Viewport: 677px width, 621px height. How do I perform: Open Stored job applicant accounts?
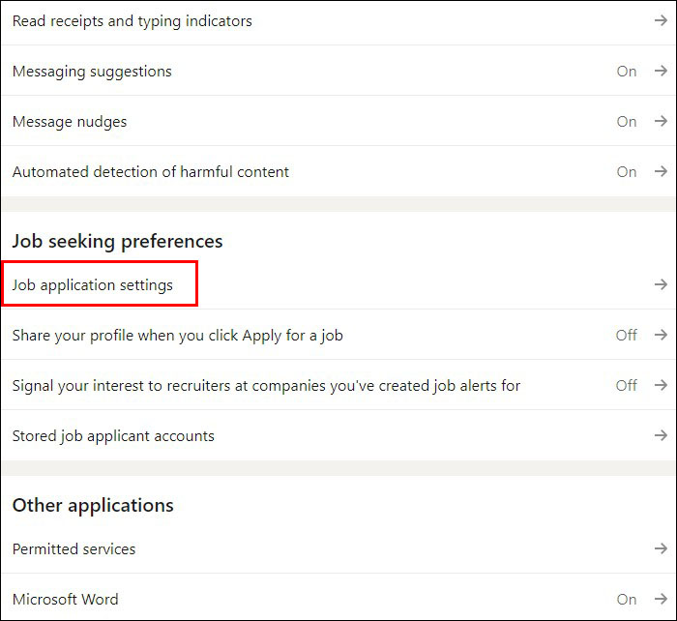click(x=113, y=436)
